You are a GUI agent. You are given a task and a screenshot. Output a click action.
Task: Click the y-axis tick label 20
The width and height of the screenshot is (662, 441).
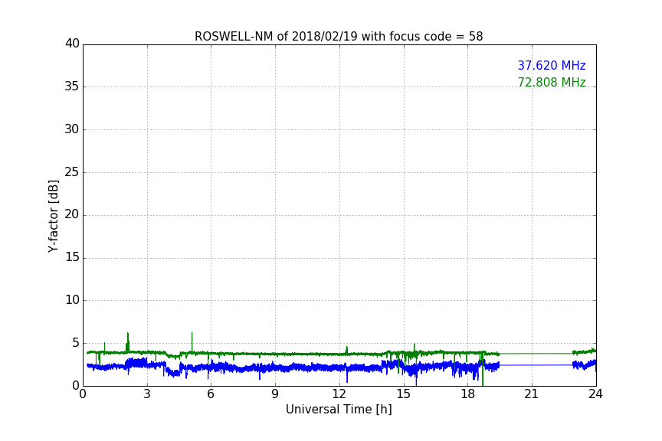(x=72, y=214)
